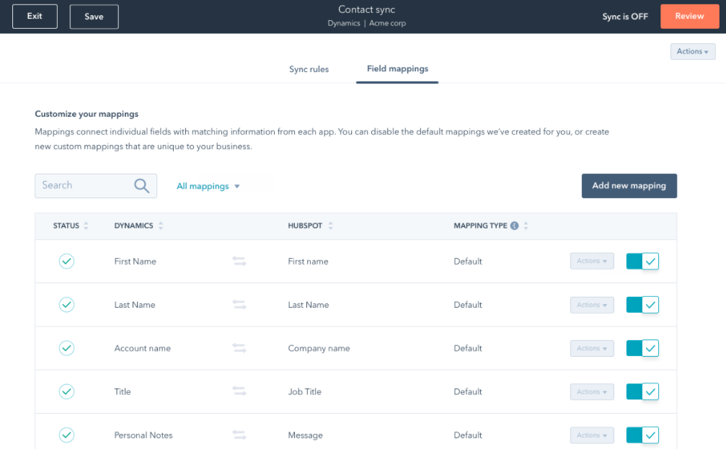Disable the First Name mapping toggle
The height and width of the screenshot is (449, 726).
[x=642, y=261]
